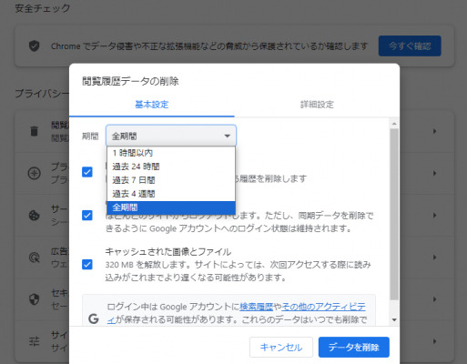Image resolution: width=467 pixels, height=364 pixels.
Task: Collapse the 期間 time range dropdown
Action: click(x=171, y=136)
